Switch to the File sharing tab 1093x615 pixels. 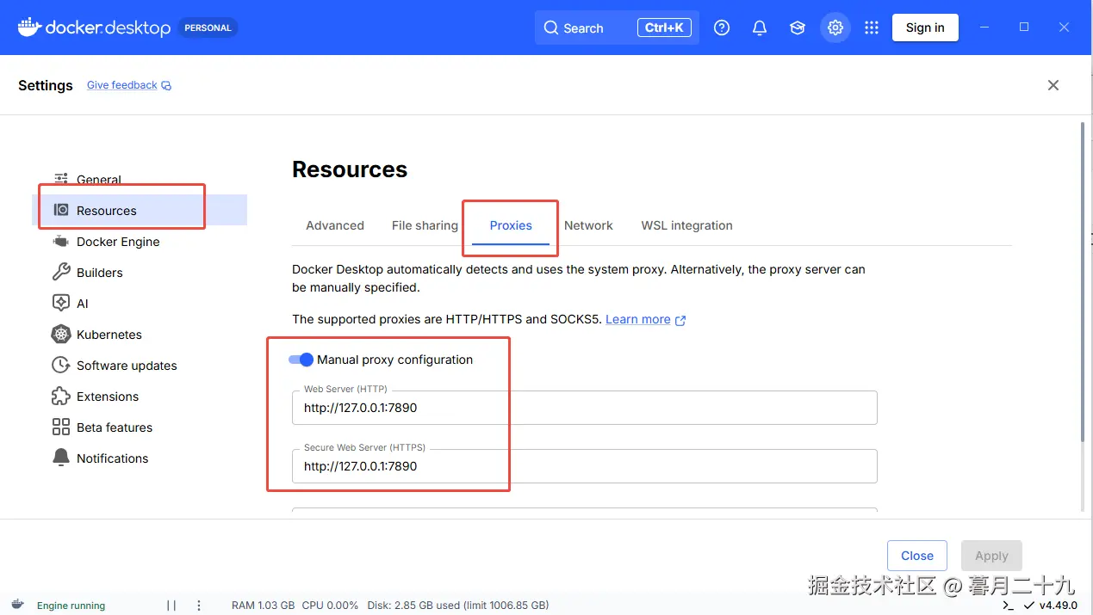coord(425,225)
